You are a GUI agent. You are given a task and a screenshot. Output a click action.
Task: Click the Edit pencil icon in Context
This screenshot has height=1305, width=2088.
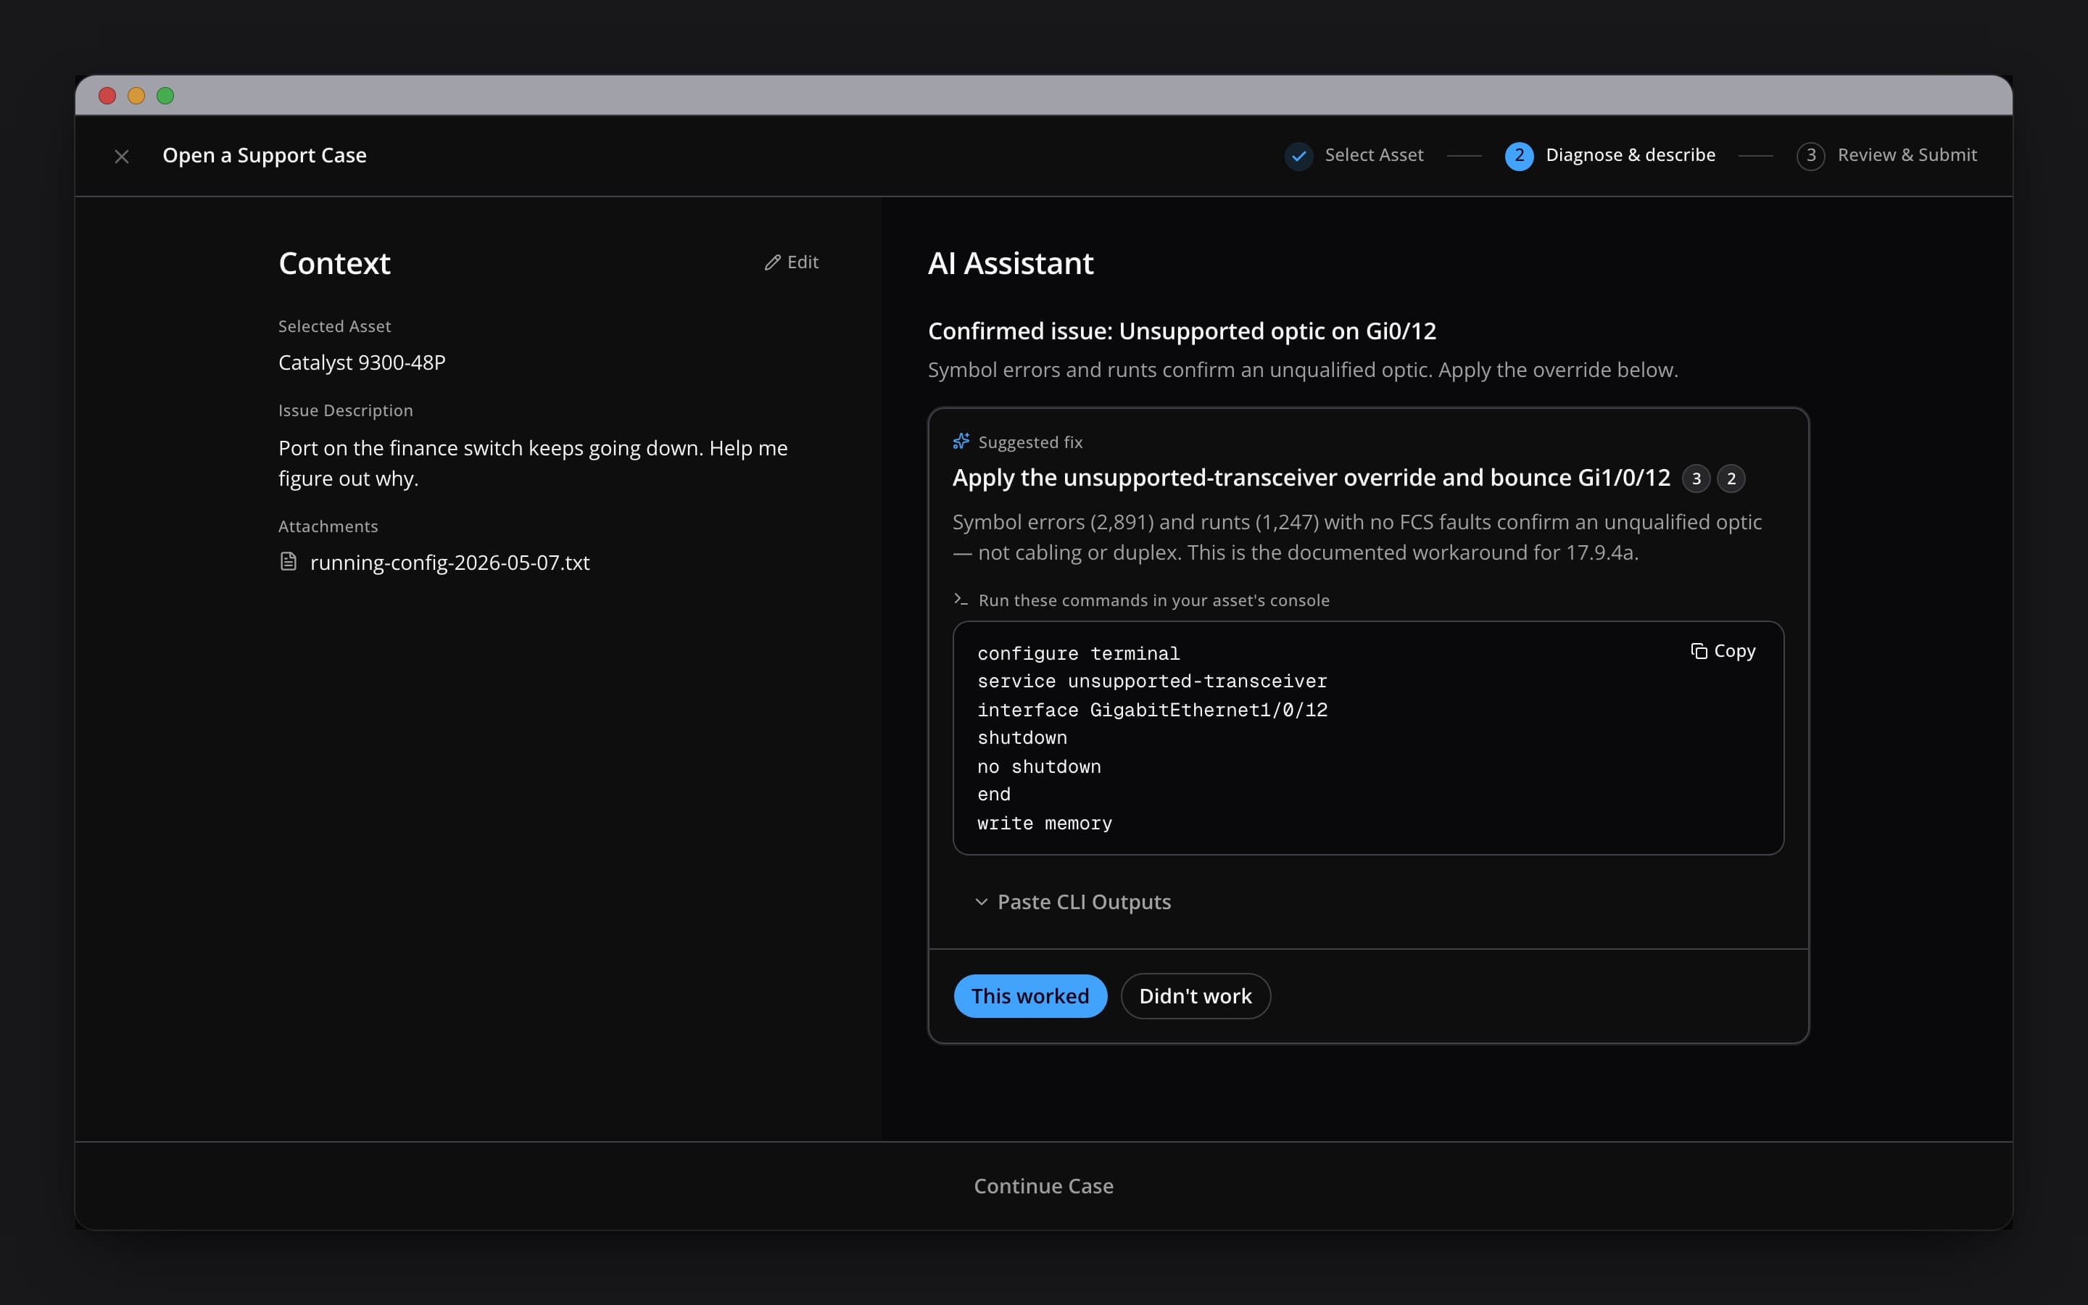click(772, 262)
